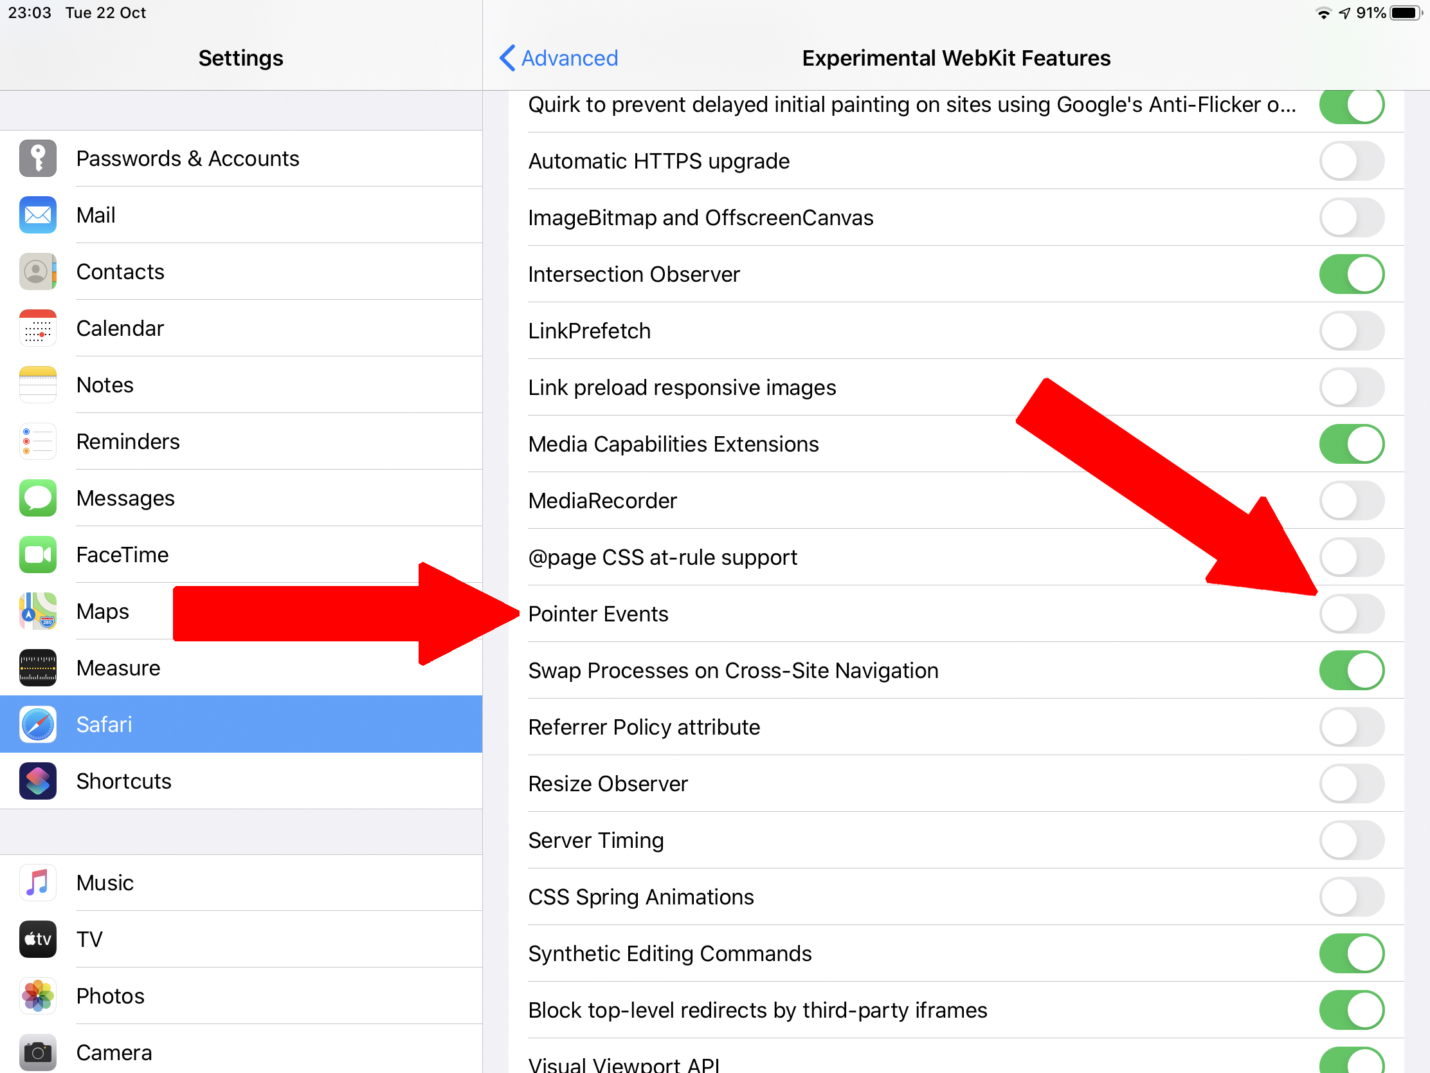Select the Messages app icon

coord(37,498)
